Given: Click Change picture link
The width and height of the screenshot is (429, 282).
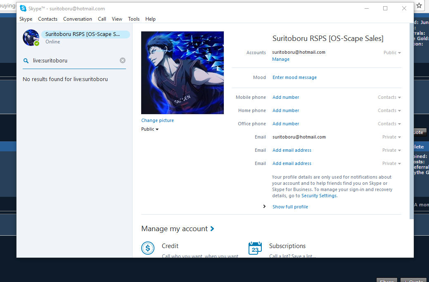Looking at the screenshot, I should coord(158,120).
